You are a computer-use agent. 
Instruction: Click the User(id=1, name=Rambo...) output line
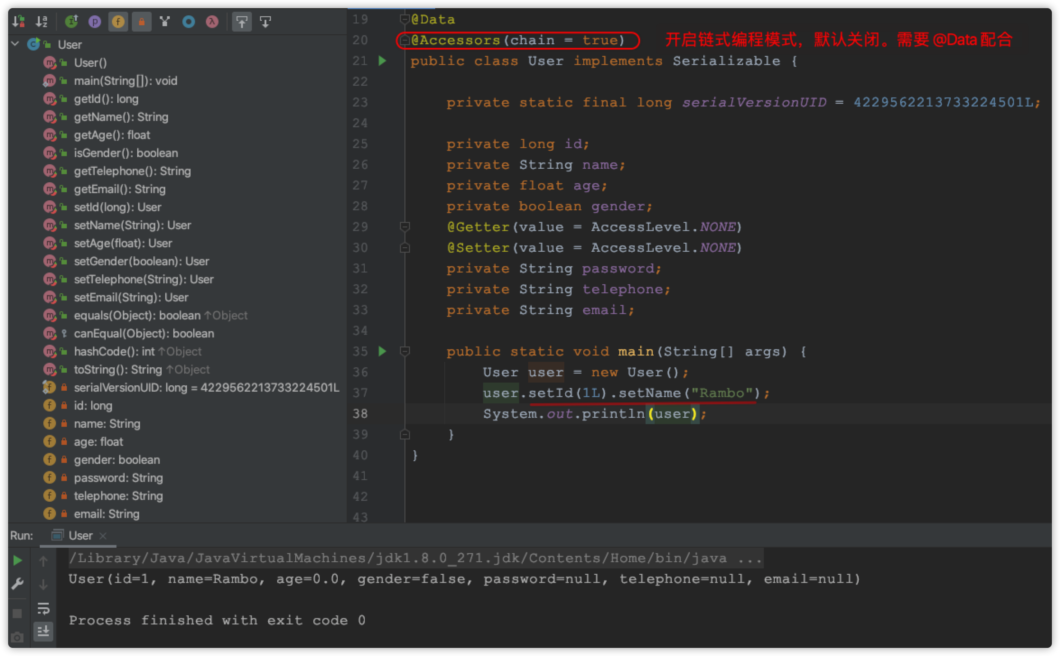pyautogui.click(x=464, y=579)
